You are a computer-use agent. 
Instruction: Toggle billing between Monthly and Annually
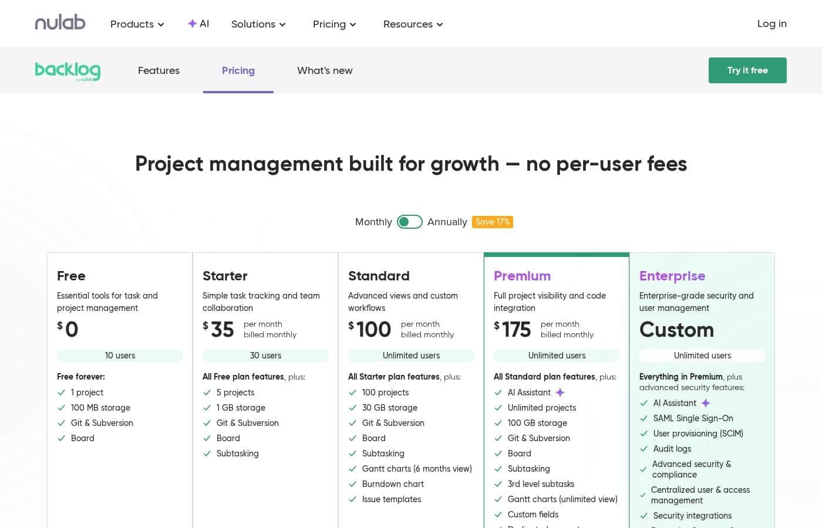click(x=410, y=222)
